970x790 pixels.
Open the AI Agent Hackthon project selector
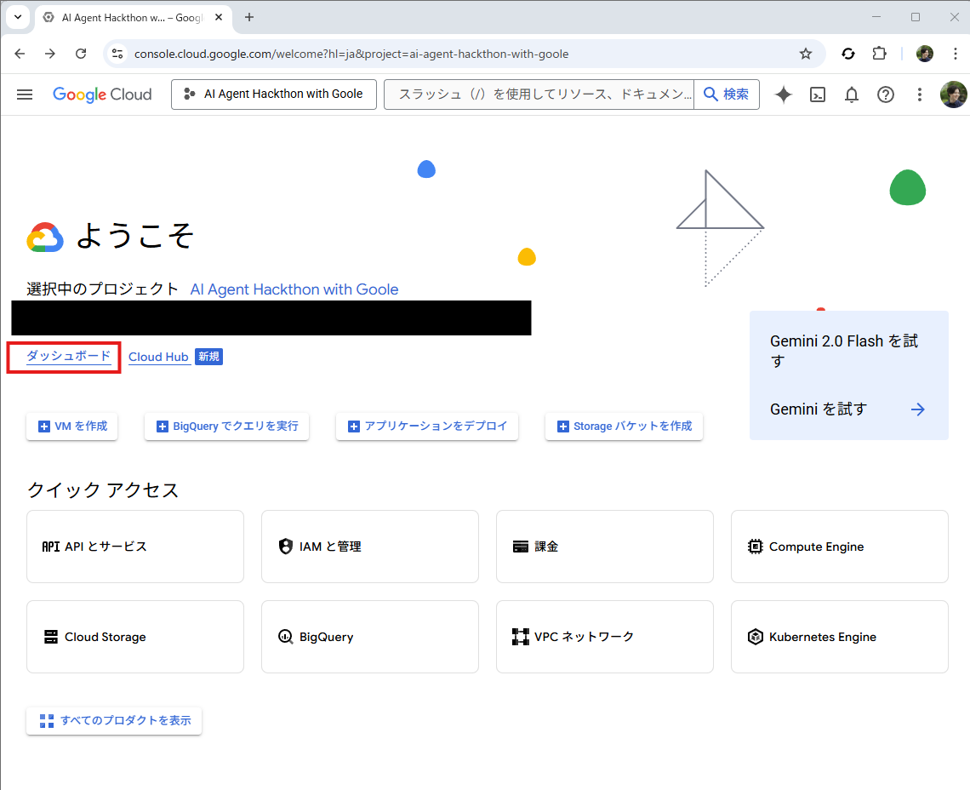pyautogui.click(x=273, y=94)
